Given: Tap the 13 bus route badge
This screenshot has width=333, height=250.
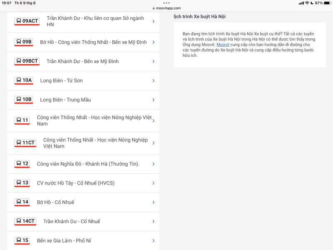Looking at the screenshot, I should coord(22,182).
